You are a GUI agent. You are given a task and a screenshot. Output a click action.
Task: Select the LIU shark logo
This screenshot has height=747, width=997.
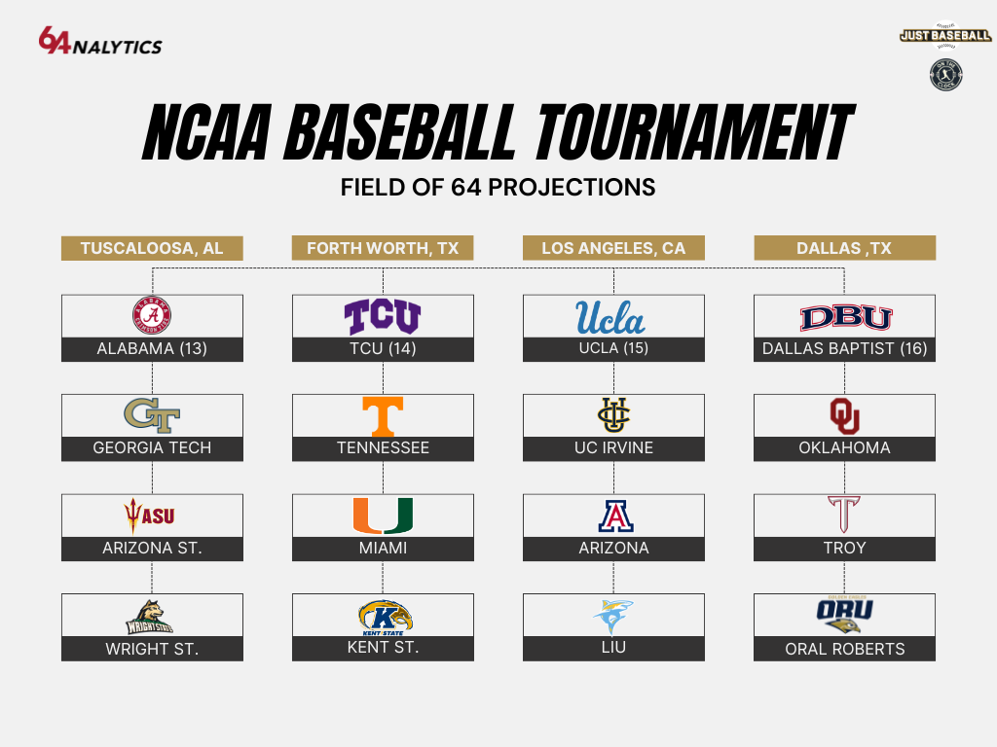[x=613, y=616]
